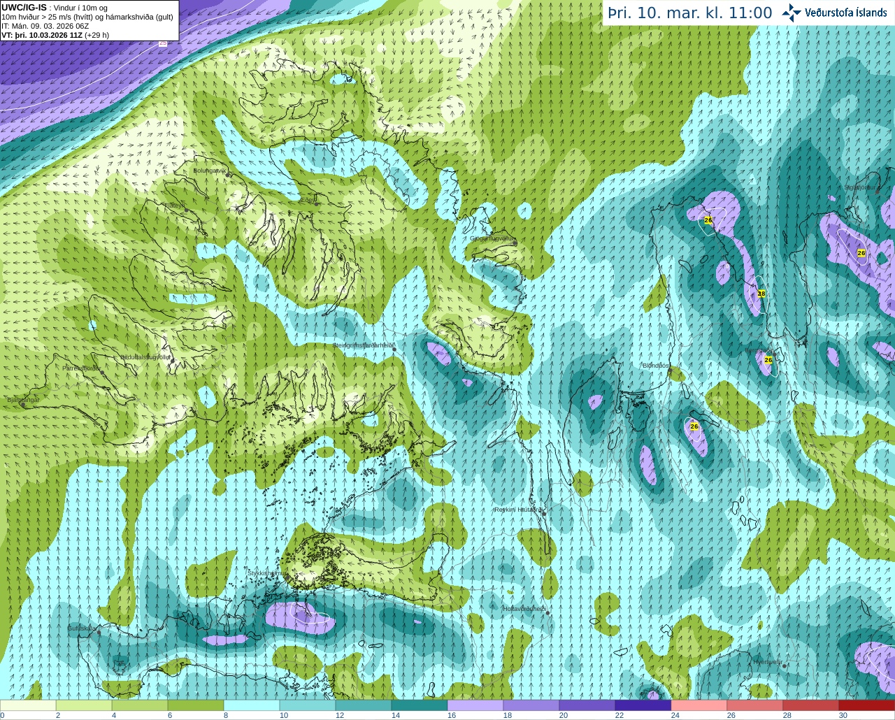Image resolution: width=895 pixels, height=720 pixels.
Task: Click the '26' gust label southeast of Siglufjörður
Action: point(861,253)
